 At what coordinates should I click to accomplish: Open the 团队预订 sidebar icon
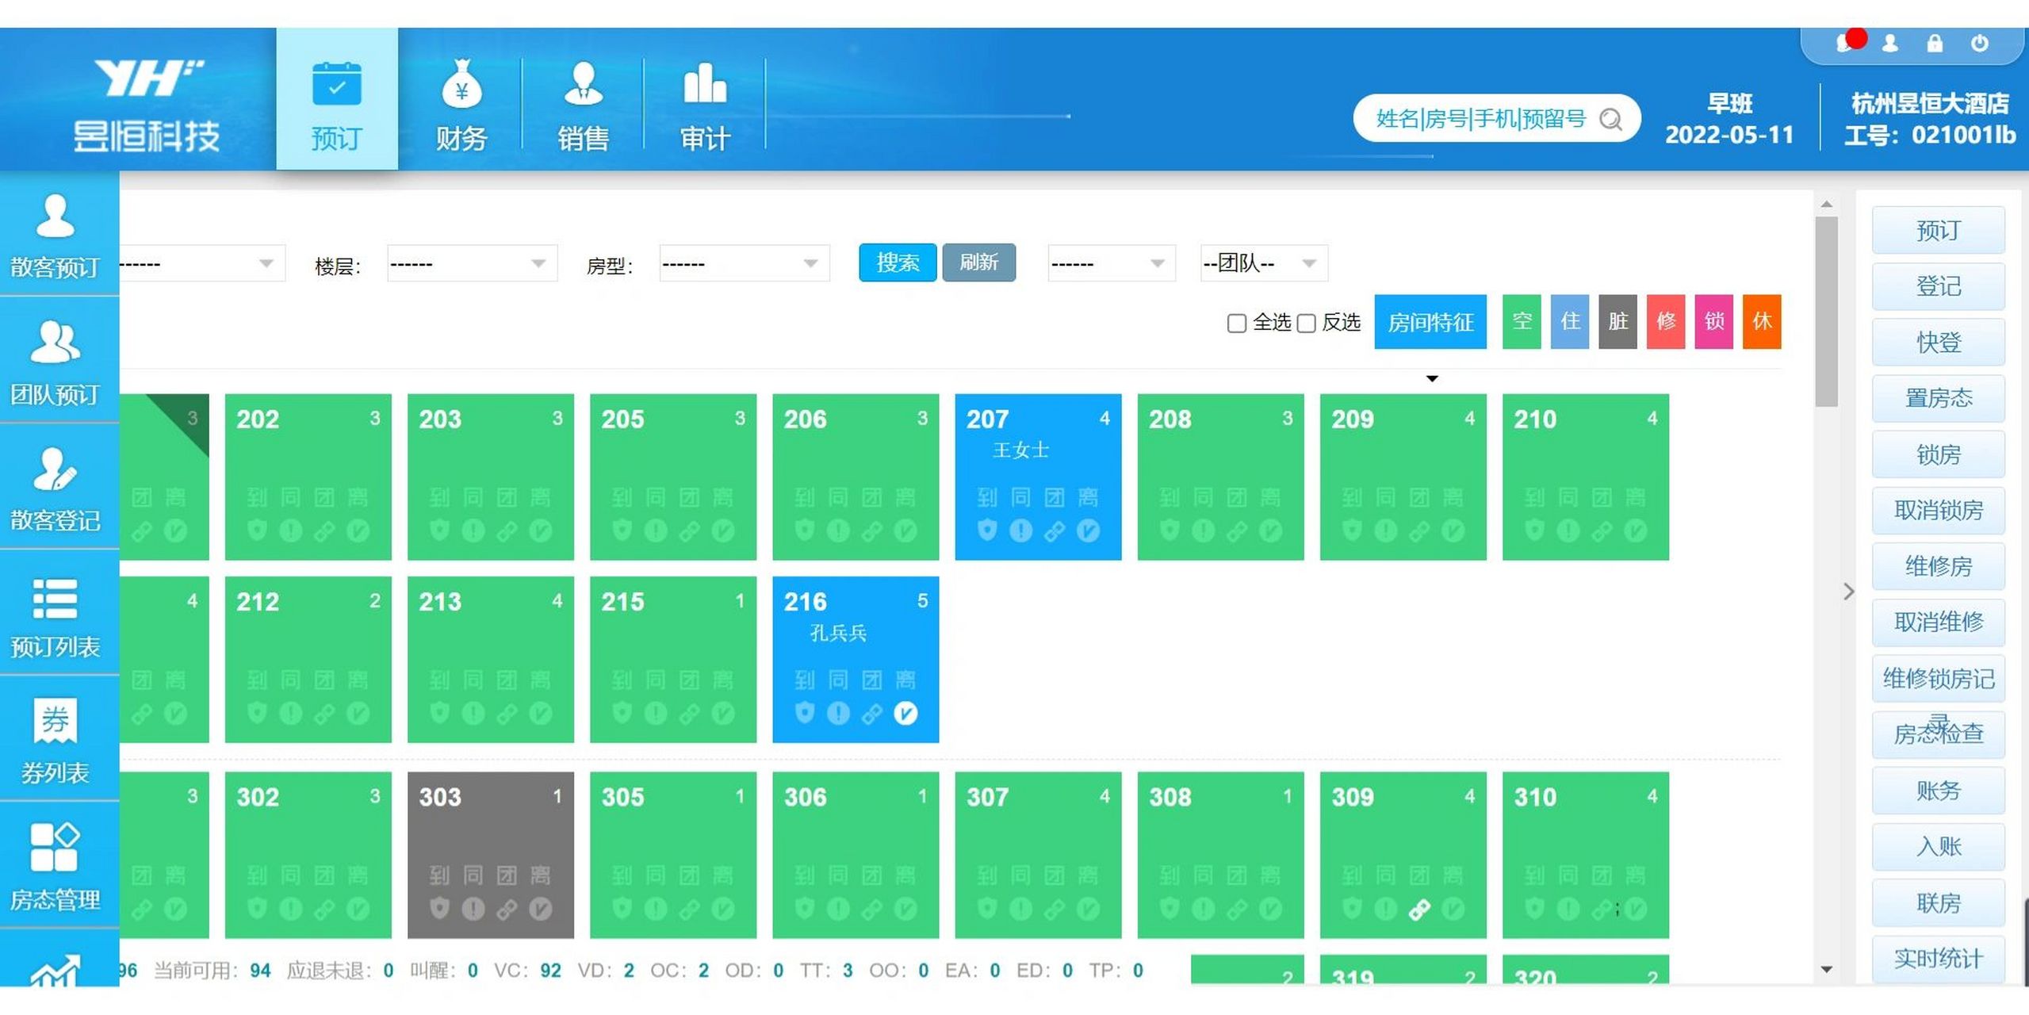(x=56, y=361)
